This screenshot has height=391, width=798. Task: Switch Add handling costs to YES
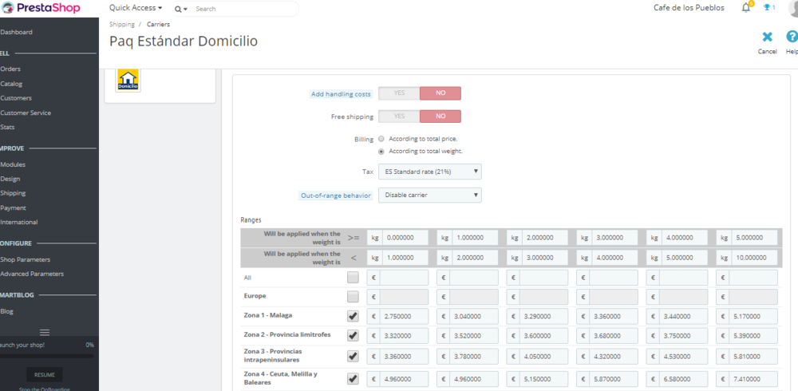(x=399, y=93)
